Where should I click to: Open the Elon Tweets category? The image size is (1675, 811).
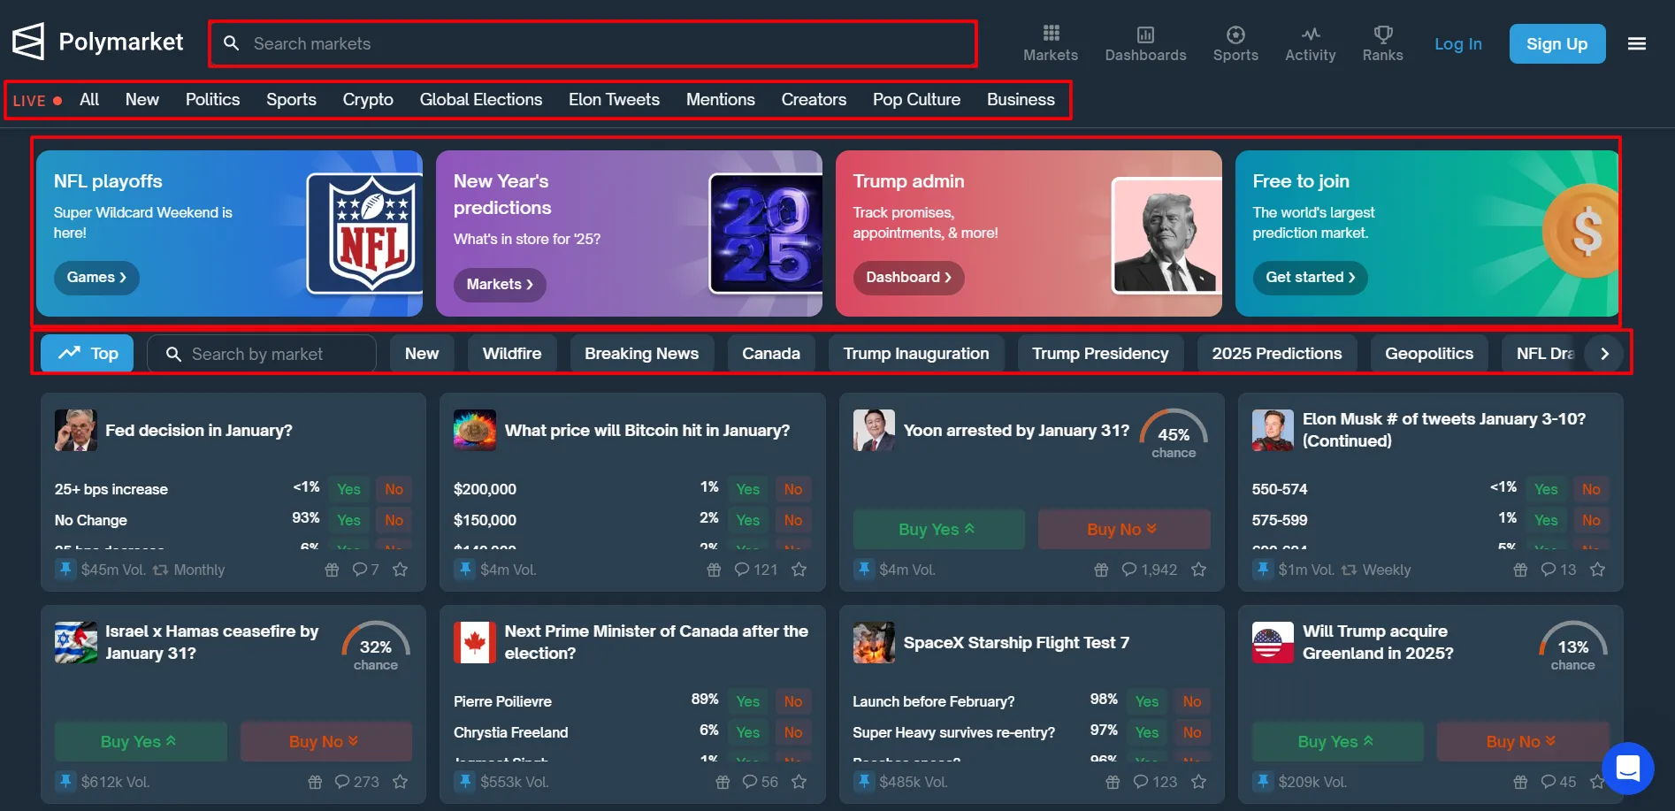pyautogui.click(x=614, y=100)
